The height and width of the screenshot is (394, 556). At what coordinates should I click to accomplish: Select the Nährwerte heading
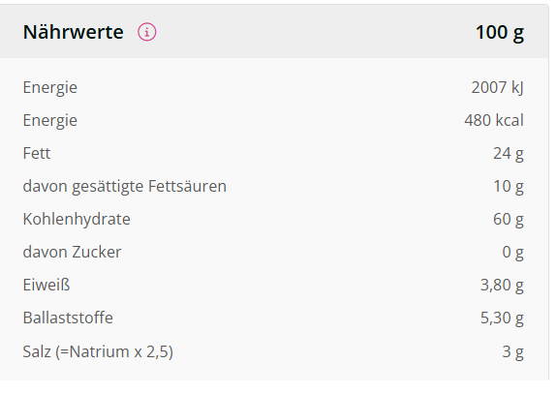73,32
